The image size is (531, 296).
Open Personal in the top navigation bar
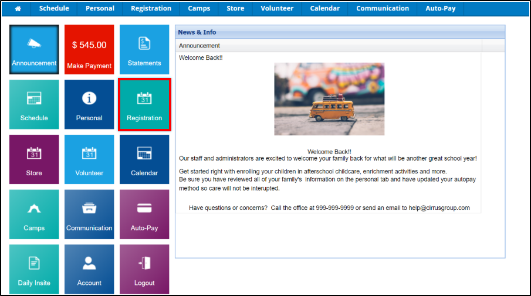click(100, 8)
